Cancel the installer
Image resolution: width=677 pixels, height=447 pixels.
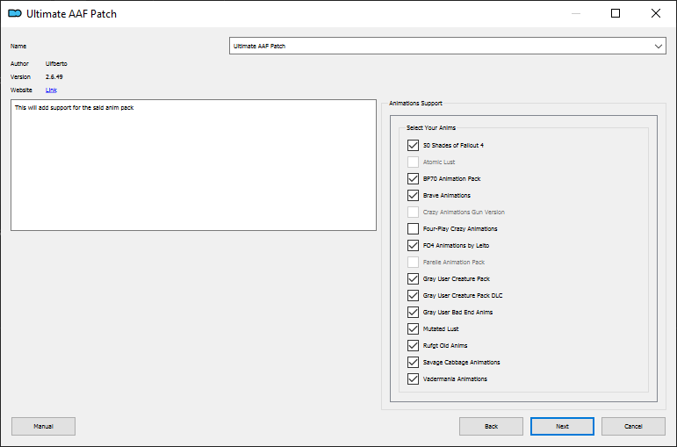(633, 426)
